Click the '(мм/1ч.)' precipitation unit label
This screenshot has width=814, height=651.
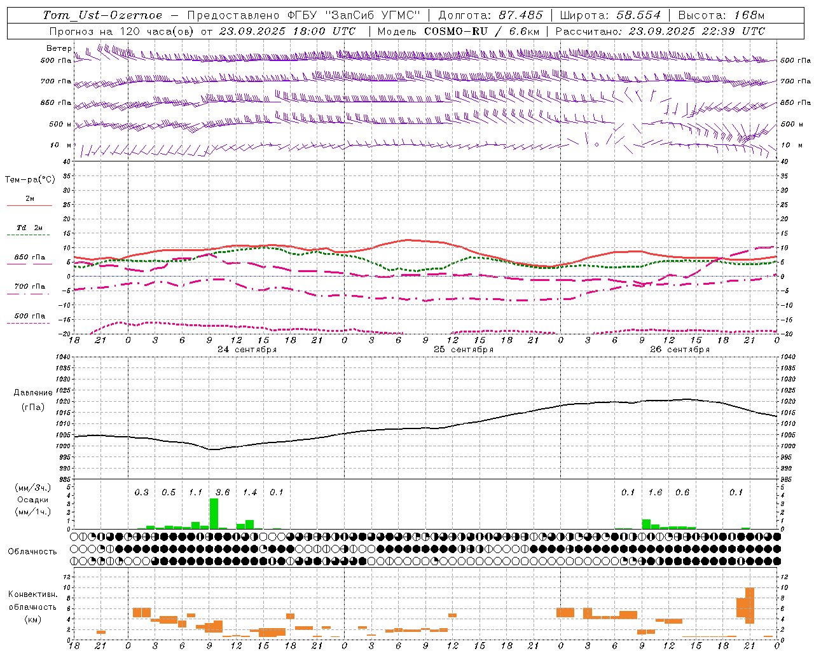click(x=33, y=512)
